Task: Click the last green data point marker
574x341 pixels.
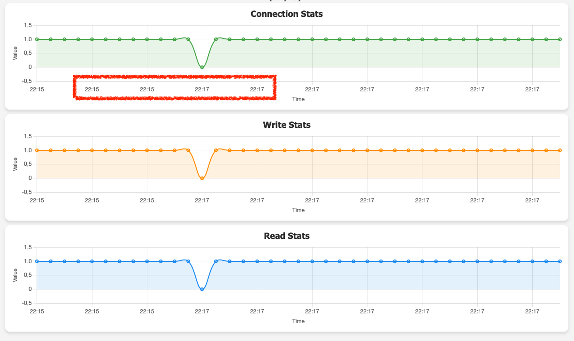Action: [x=559, y=39]
